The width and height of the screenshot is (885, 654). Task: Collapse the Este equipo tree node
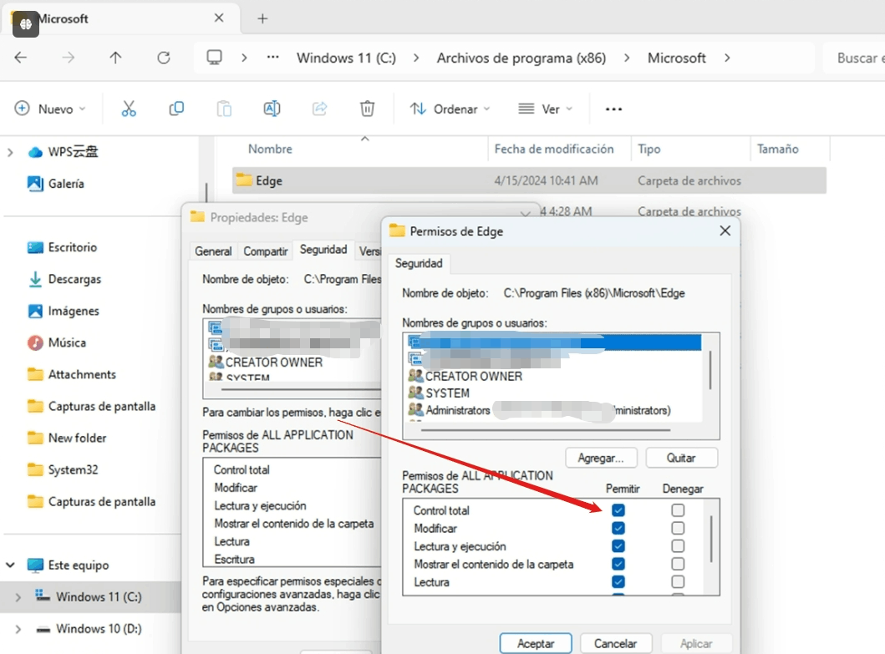point(10,565)
